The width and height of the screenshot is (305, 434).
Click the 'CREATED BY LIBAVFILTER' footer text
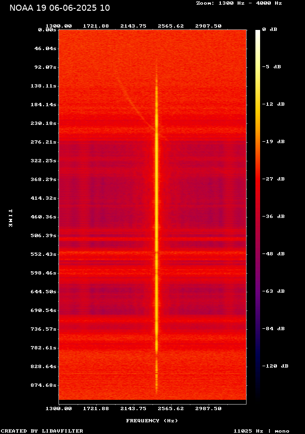click(x=42, y=431)
